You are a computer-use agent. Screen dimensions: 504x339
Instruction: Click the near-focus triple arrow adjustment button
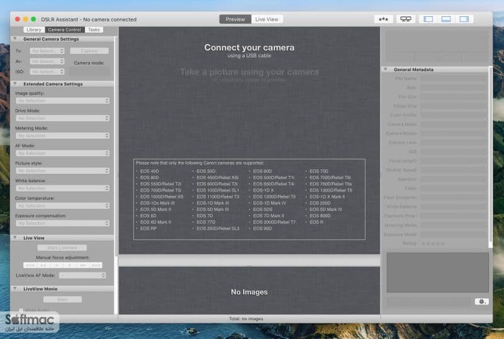coord(30,265)
